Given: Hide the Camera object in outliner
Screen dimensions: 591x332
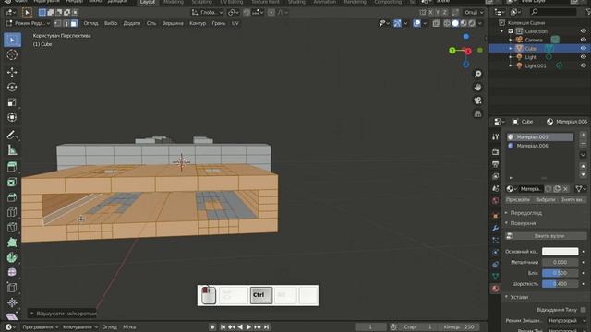Looking at the screenshot, I should [x=583, y=40].
